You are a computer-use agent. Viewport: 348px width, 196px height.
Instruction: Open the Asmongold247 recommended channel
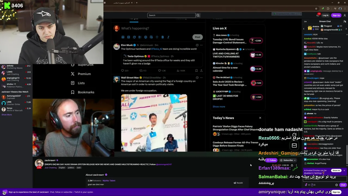pyautogui.click(x=16, y=97)
